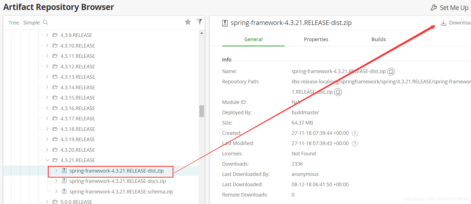Click the 'Not Found' licenses value
Image resolution: width=471 pixels, height=204 pixels.
pyautogui.click(x=304, y=153)
